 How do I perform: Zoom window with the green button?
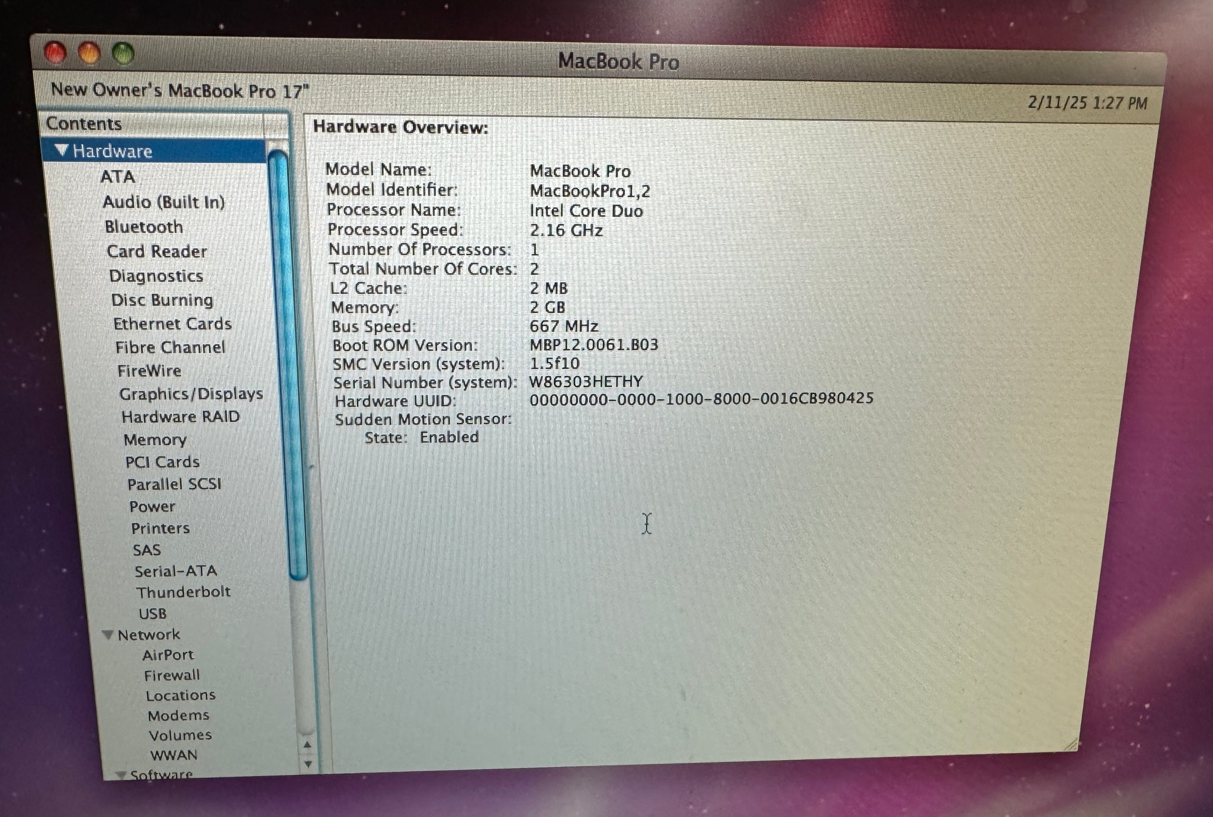pyautogui.click(x=123, y=55)
